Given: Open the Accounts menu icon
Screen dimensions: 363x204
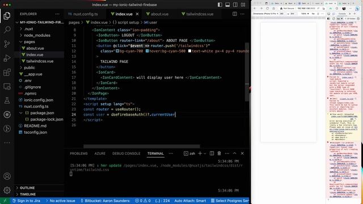Looking at the screenshot, I should 7,176.
